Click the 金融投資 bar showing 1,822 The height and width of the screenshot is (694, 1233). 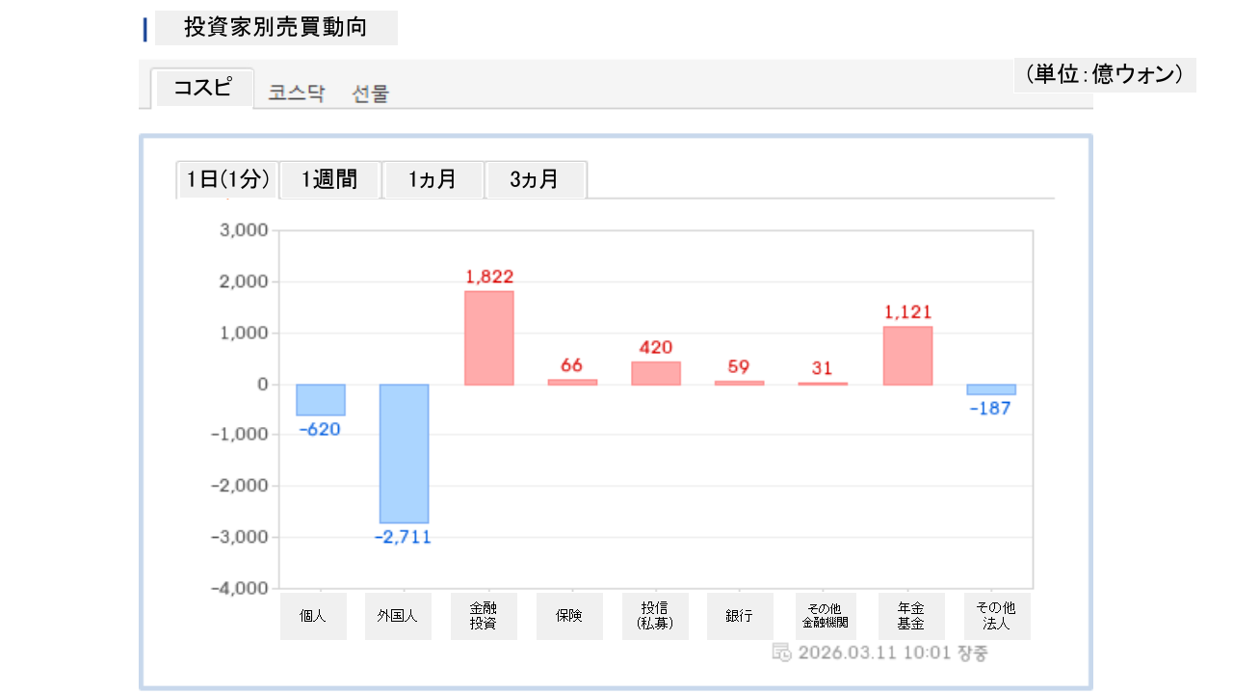click(x=488, y=337)
